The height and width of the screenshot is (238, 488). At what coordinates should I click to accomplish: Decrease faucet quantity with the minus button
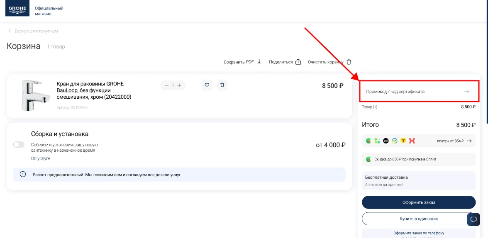pos(166,85)
